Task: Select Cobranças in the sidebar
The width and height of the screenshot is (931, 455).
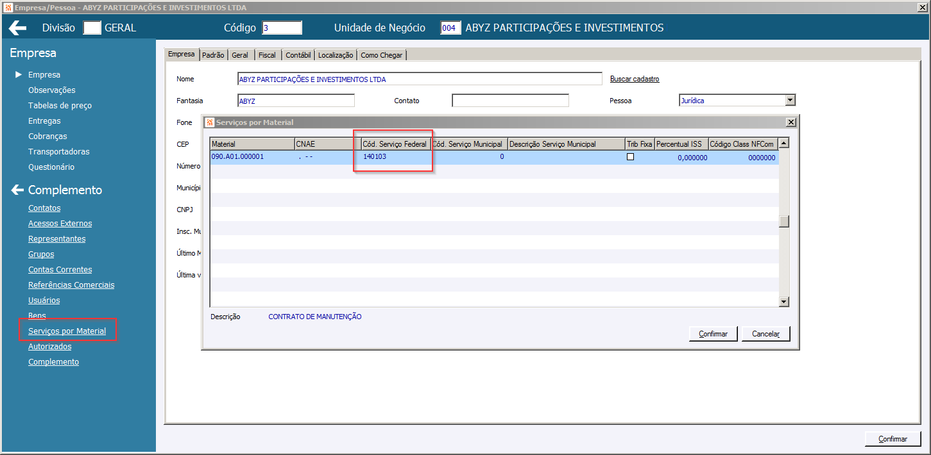Action: click(47, 136)
